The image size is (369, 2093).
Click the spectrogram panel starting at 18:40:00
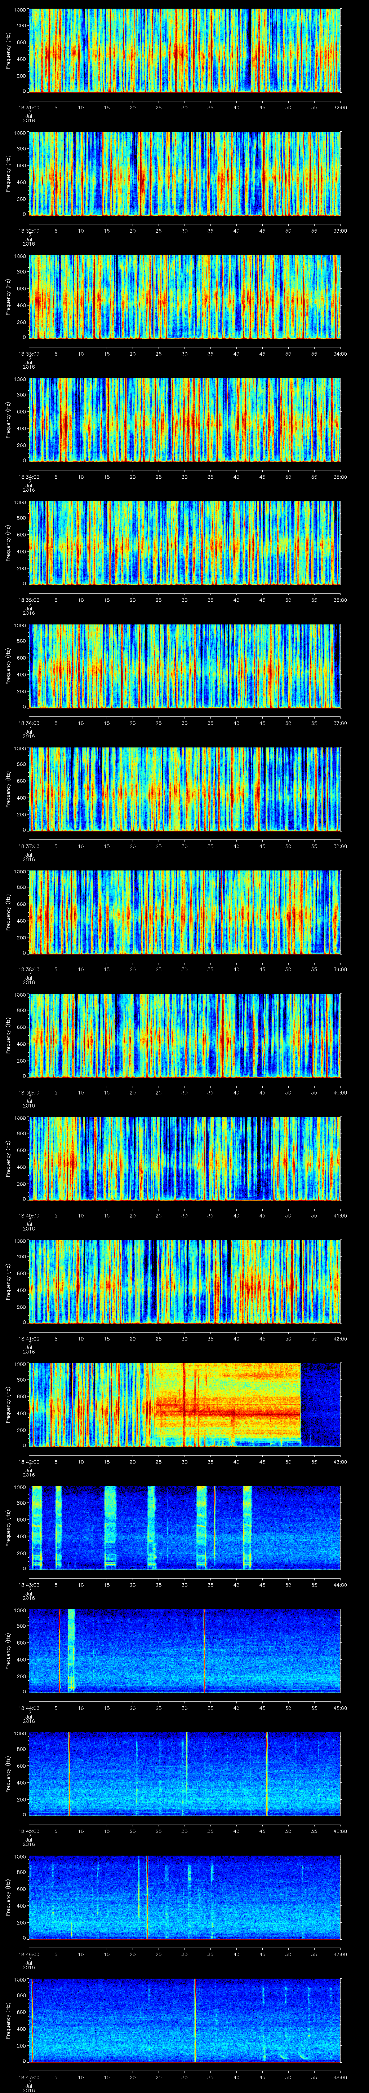coord(185,1158)
